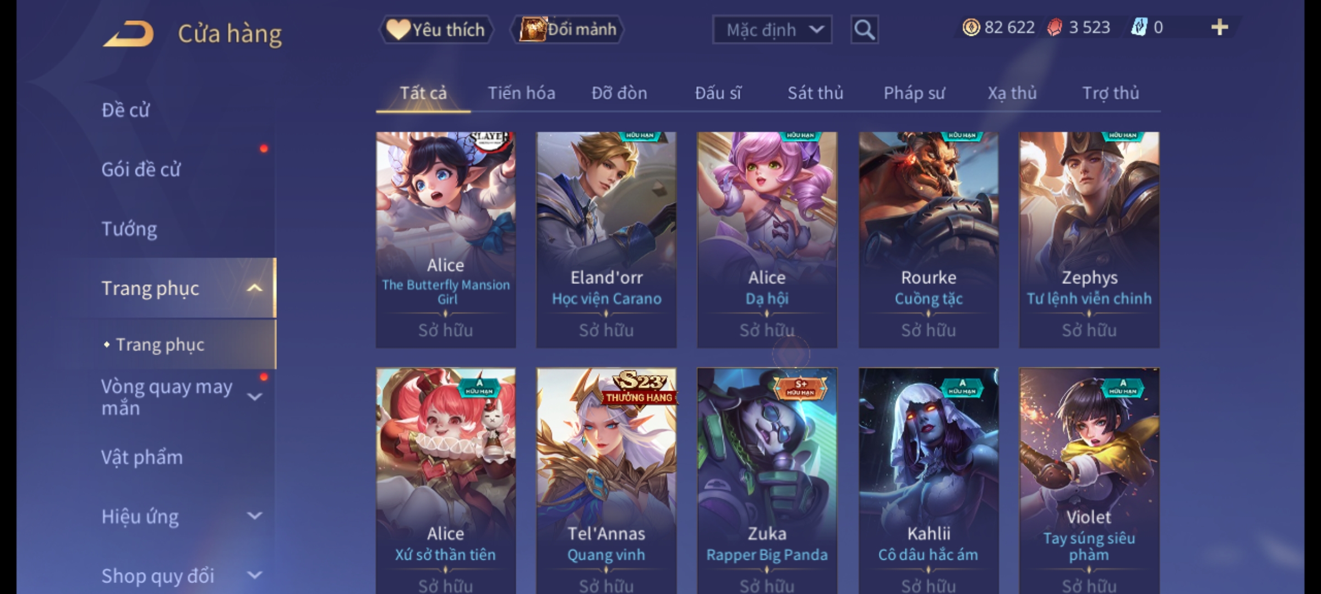Select the Sát thủ category tab
This screenshot has width=1321, height=594.
tap(815, 94)
